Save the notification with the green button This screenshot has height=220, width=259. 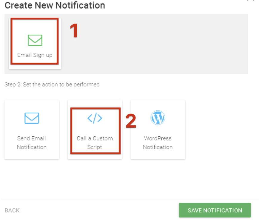[x=215, y=210]
